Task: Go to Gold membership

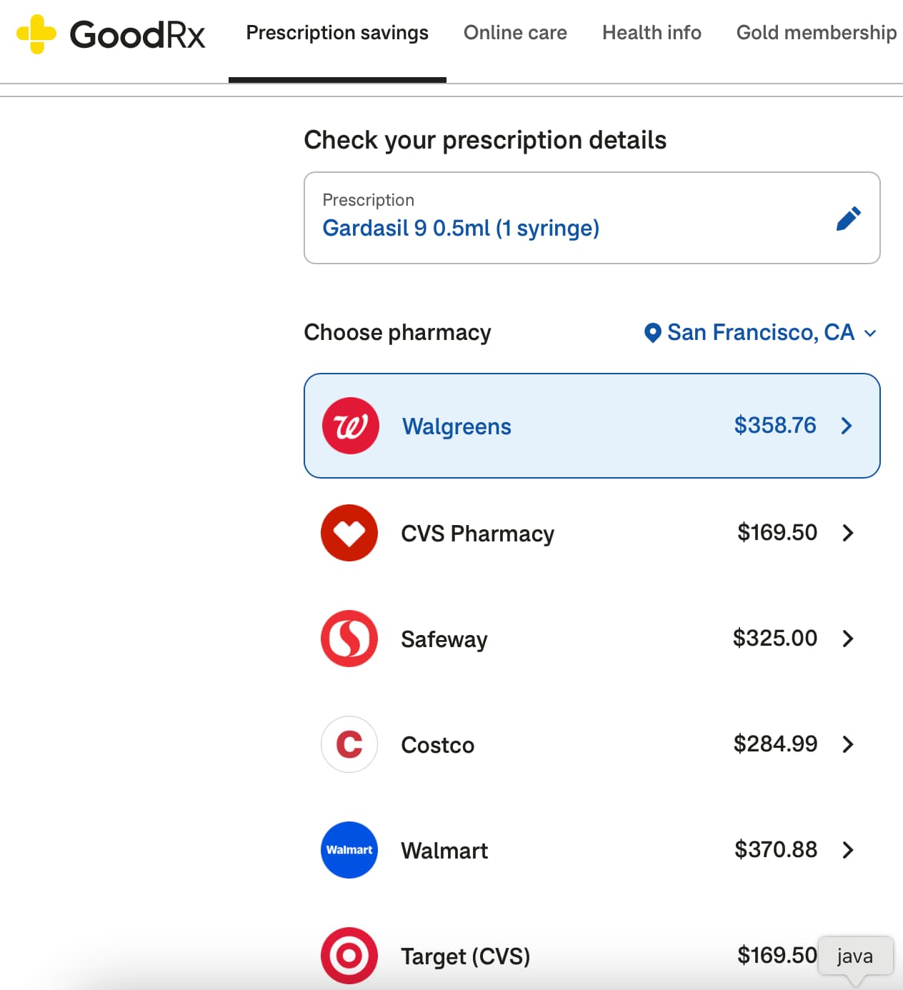Action: coord(816,33)
